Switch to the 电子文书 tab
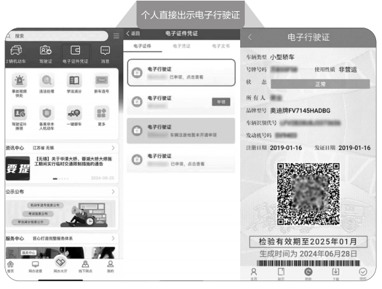 coord(221,46)
